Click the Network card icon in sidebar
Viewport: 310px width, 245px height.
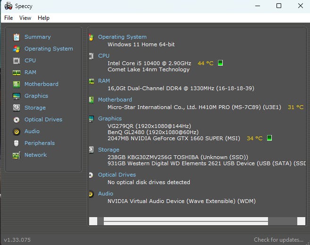[17, 155]
